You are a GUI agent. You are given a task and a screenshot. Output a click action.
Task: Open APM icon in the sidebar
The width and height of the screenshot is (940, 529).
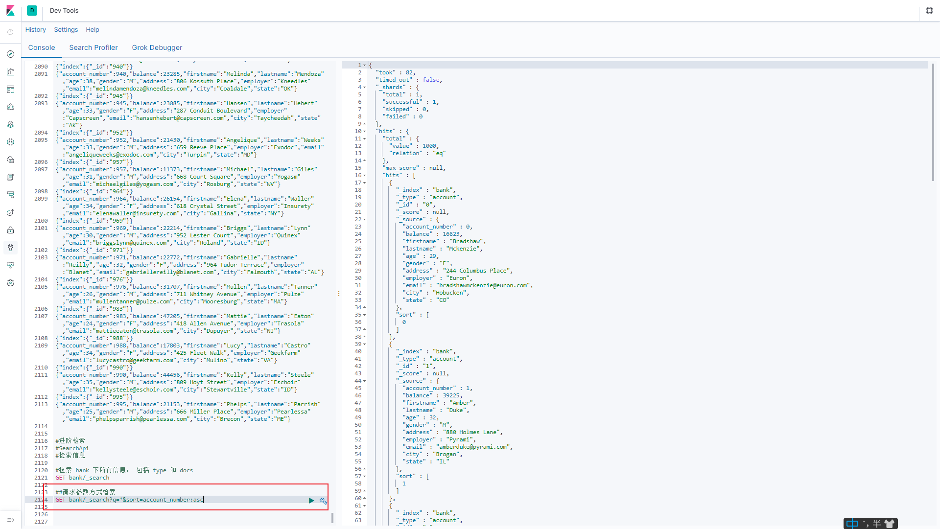coord(10,195)
